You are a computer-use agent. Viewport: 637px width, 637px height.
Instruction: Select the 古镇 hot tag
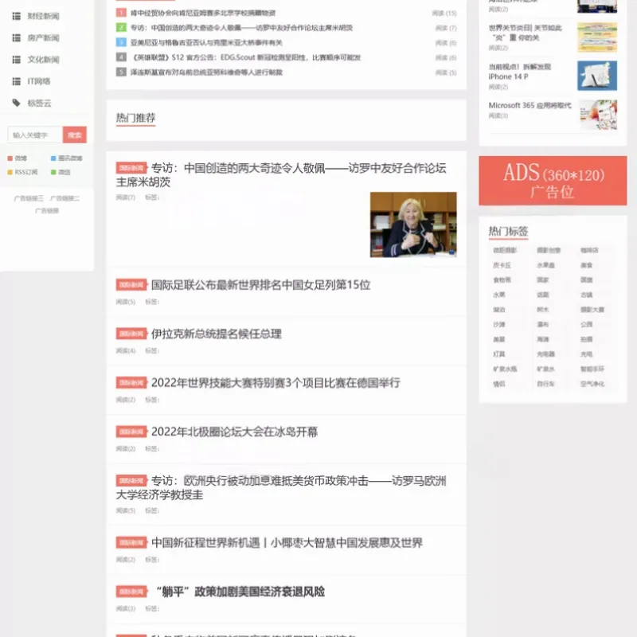(x=586, y=295)
